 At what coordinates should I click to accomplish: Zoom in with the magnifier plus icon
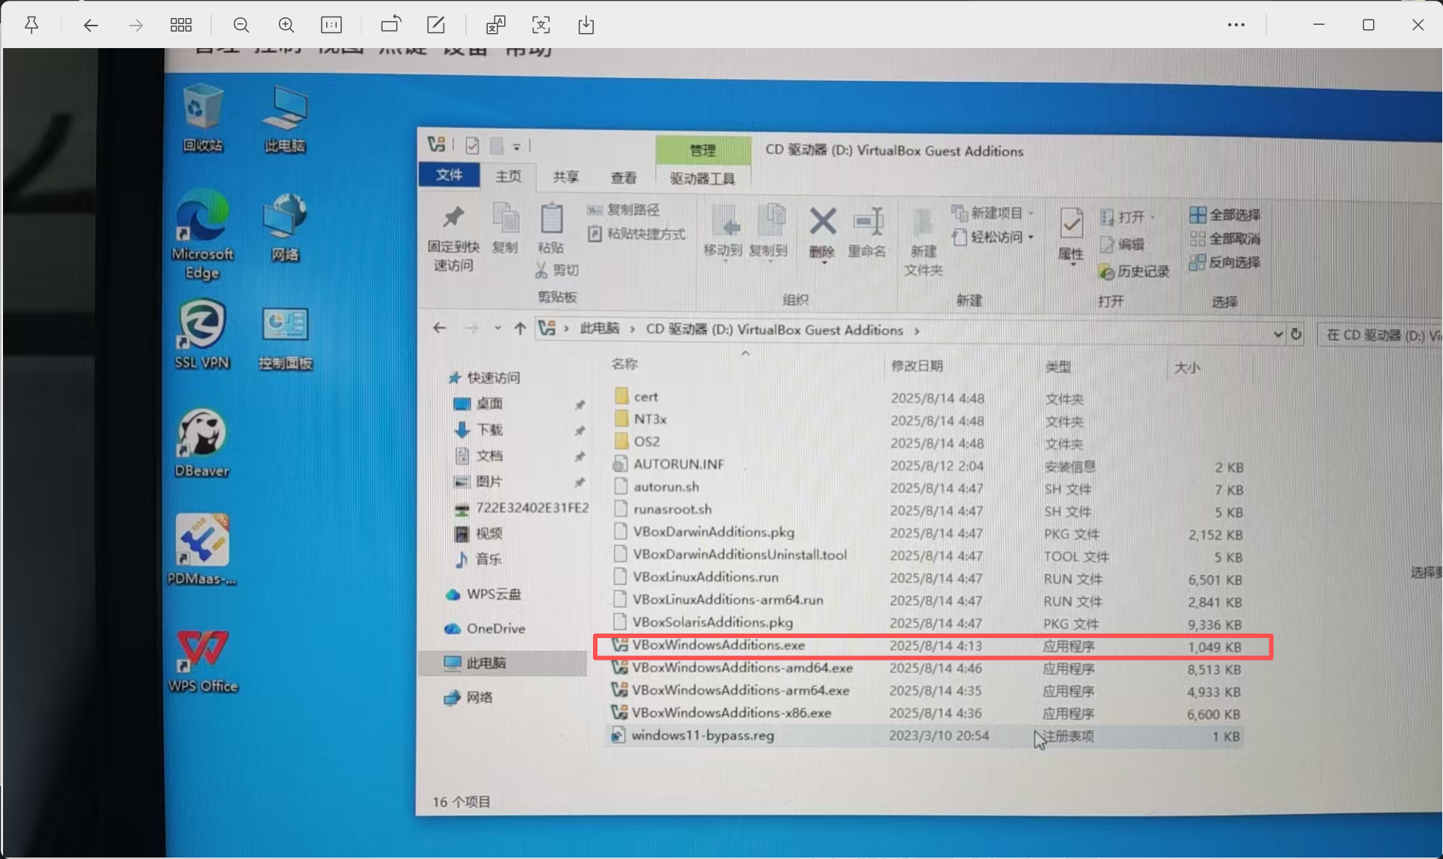[286, 25]
